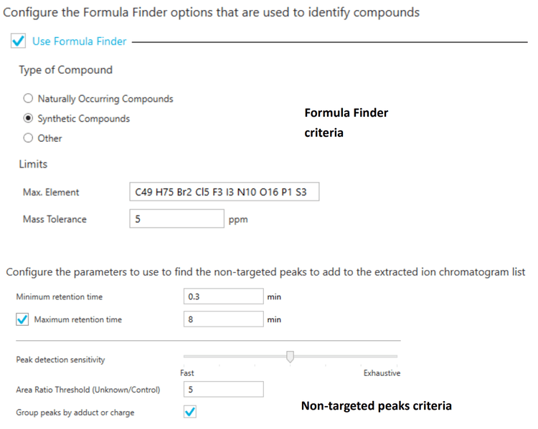Click the Area Ratio Threshold input field
Image resolution: width=538 pixels, height=429 pixels.
pyautogui.click(x=223, y=390)
